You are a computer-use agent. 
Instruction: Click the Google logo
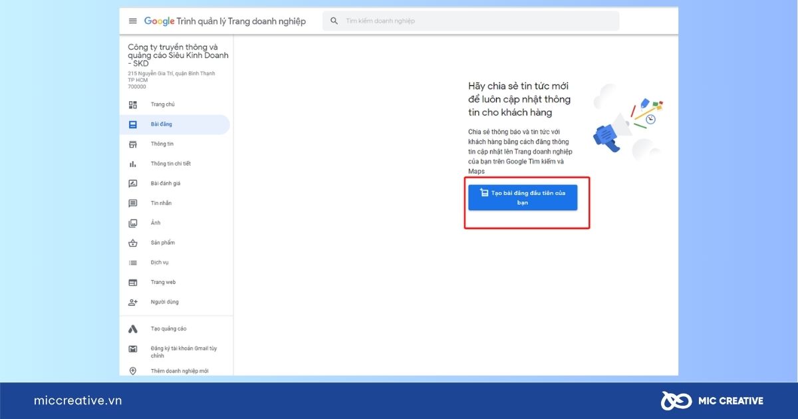point(159,21)
